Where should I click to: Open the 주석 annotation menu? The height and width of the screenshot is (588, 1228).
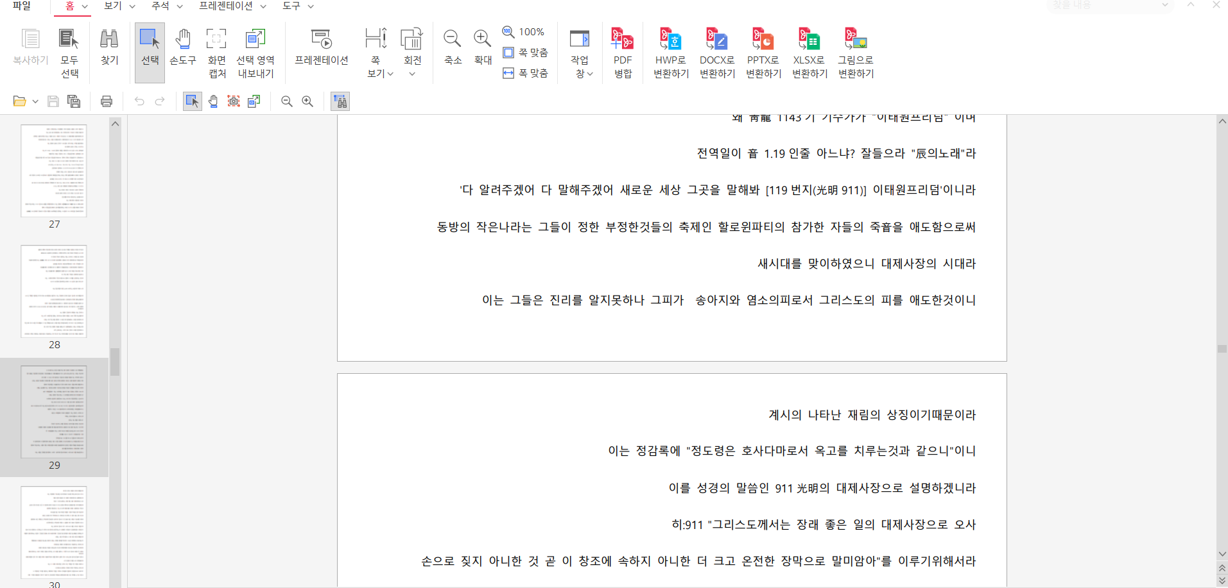(166, 6)
